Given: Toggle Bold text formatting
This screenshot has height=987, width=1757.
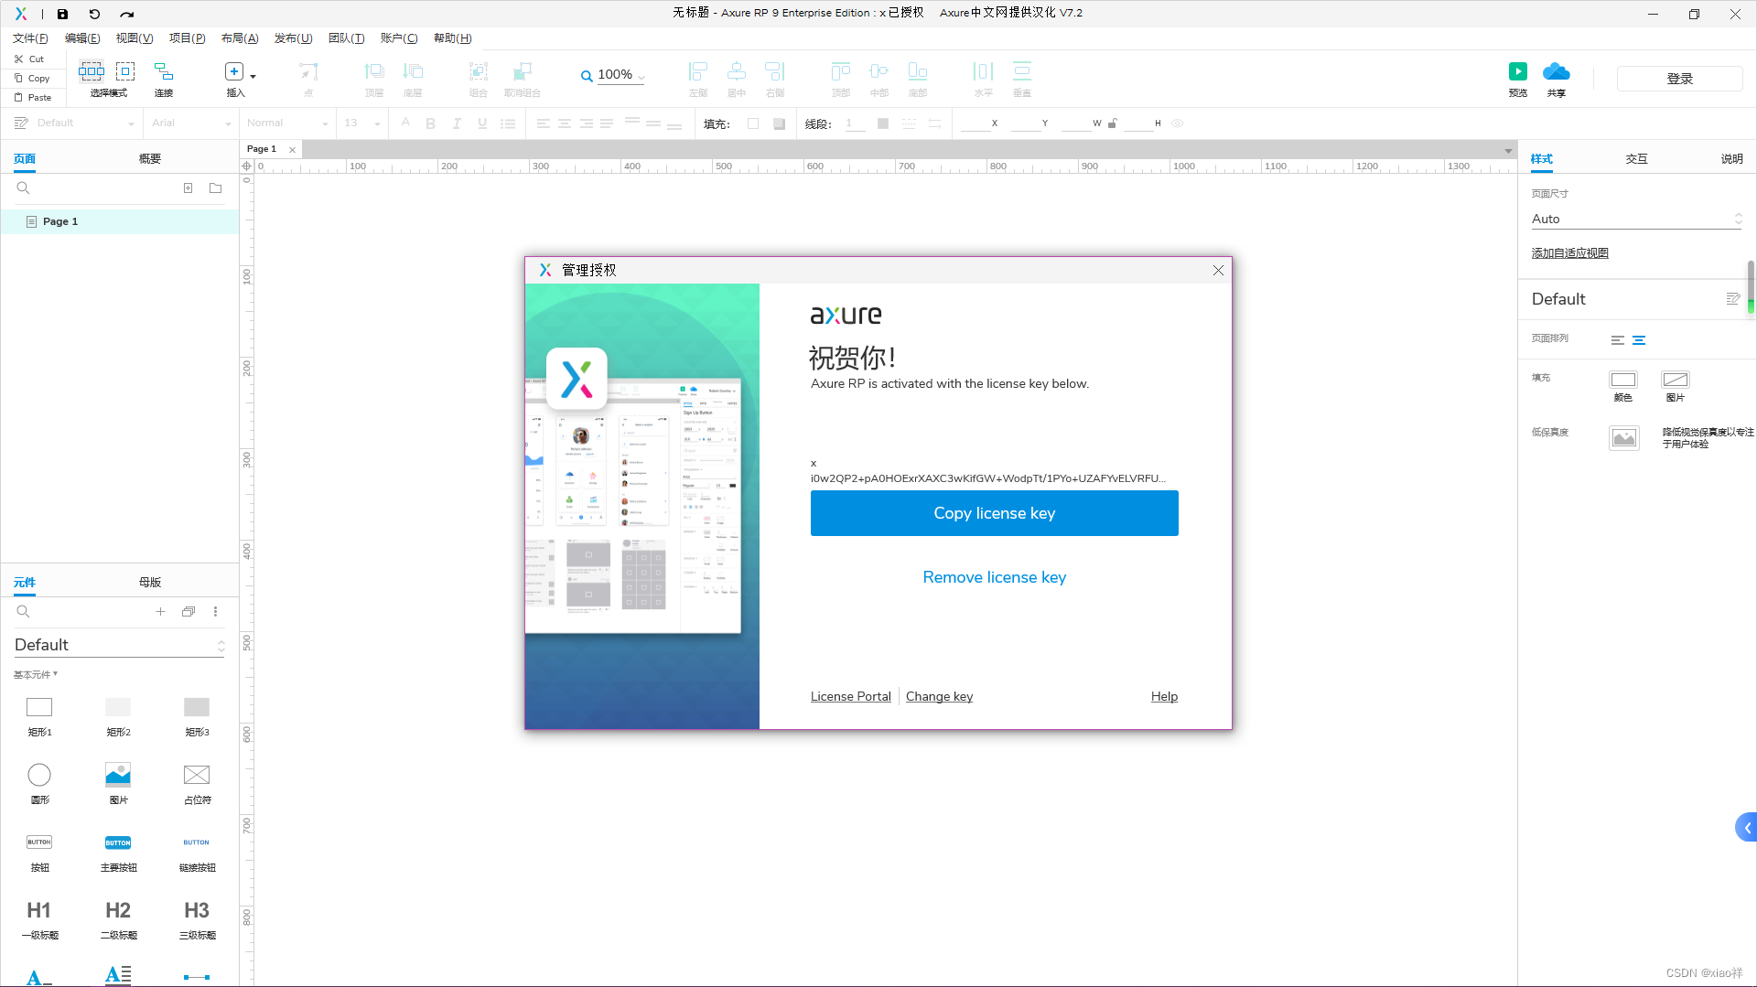Looking at the screenshot, I should coord(431,123).
